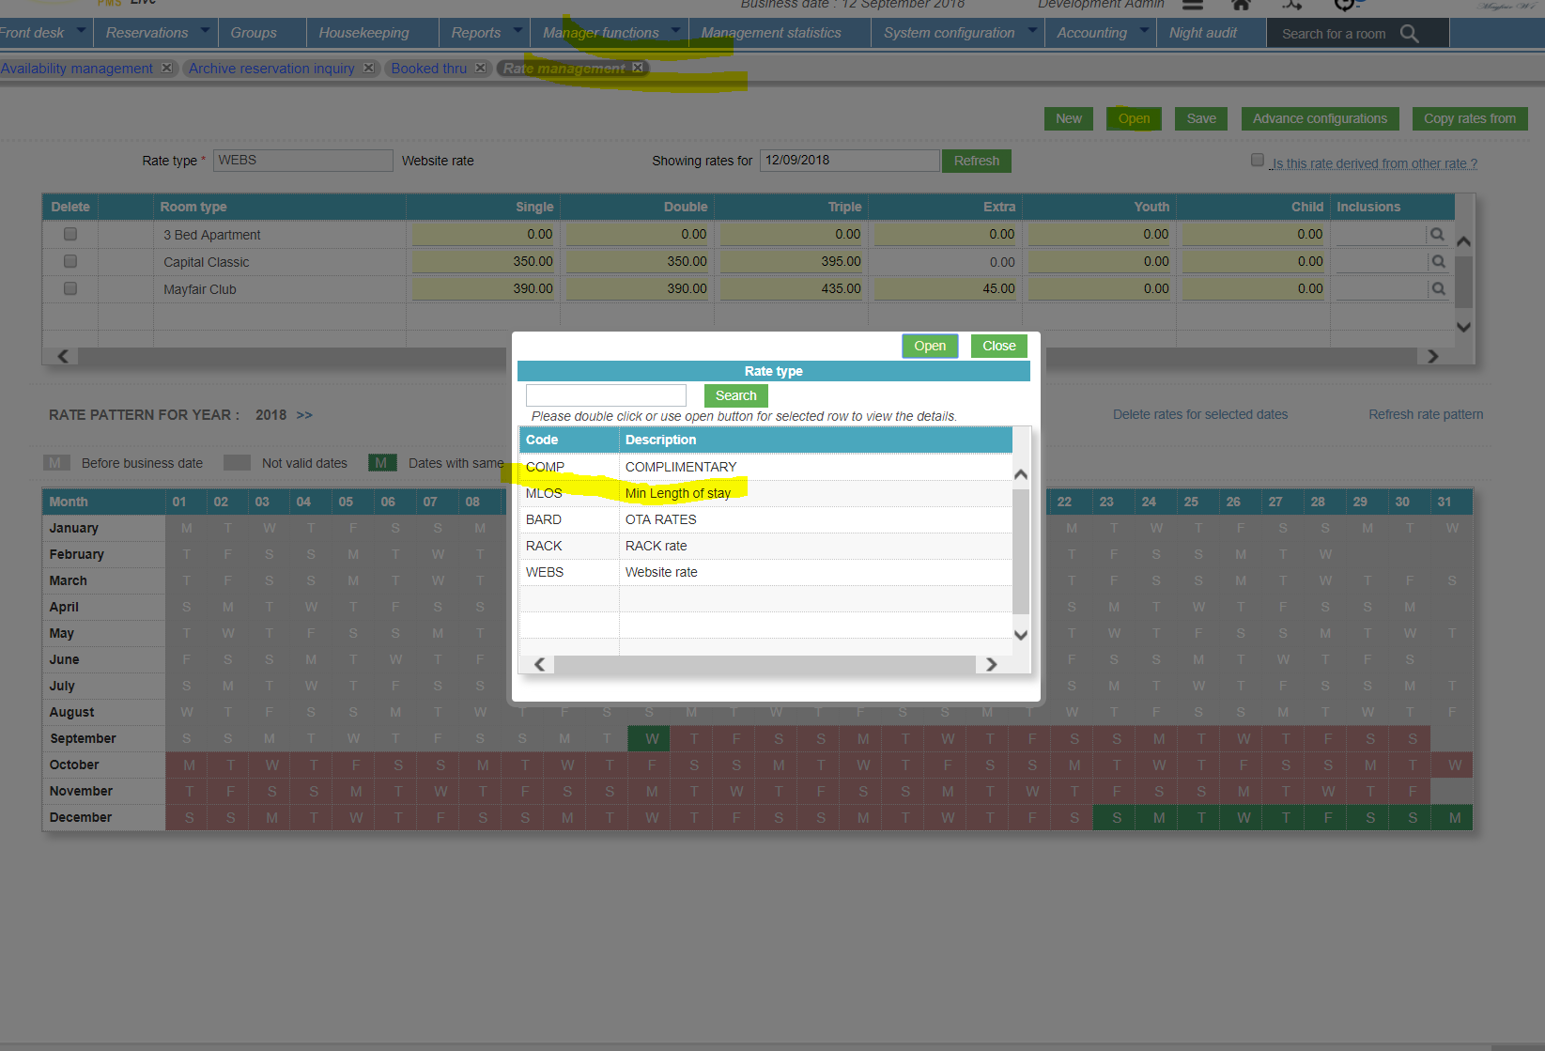
Task: Expand the Reservations menu dropdown
Action: pos(205,31)
